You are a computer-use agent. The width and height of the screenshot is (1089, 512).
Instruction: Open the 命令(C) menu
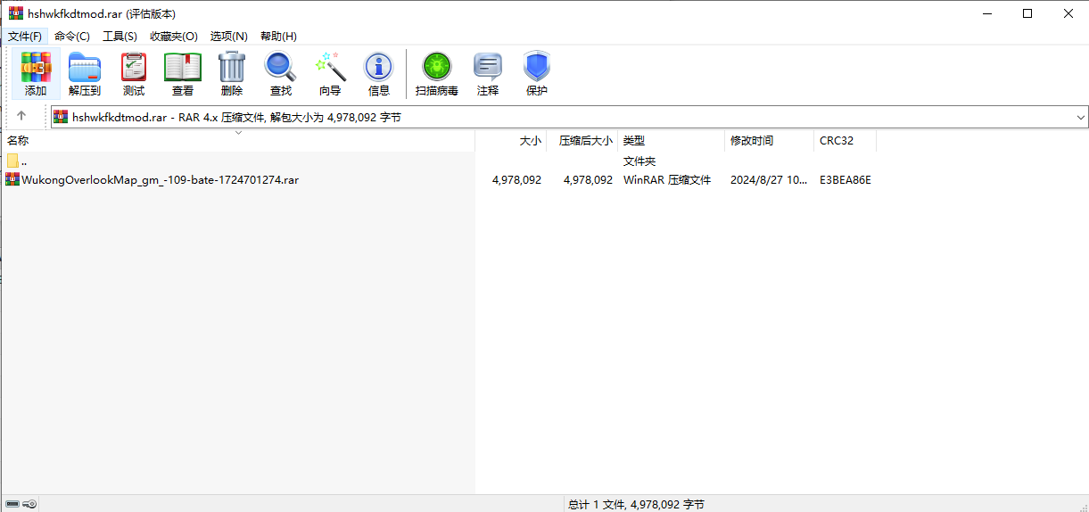(72, 36)
